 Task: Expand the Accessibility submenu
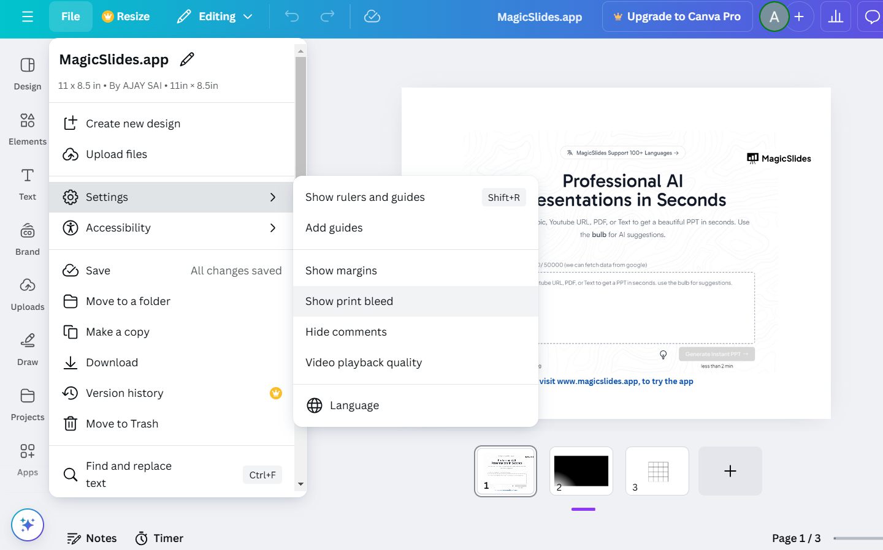tap(172, 228)
